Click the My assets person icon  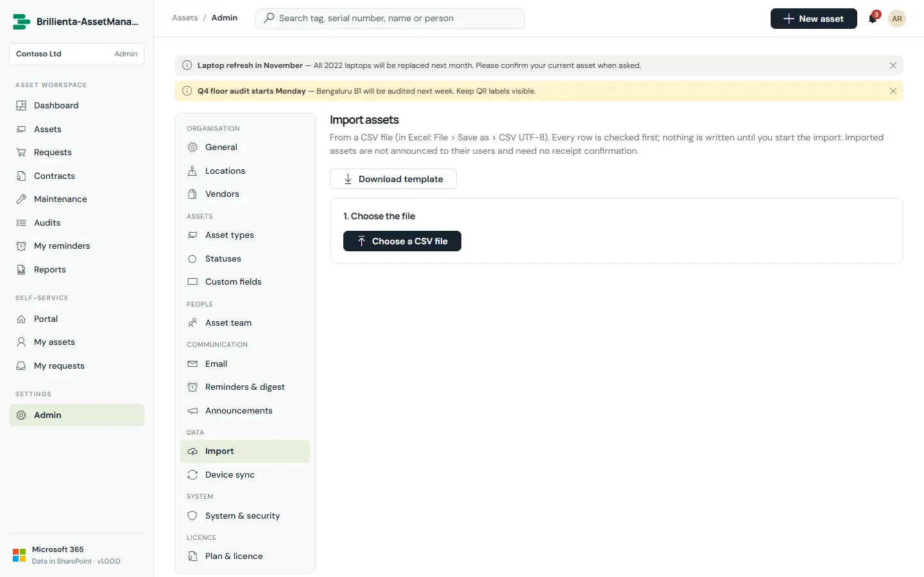[x=21, y=342]
